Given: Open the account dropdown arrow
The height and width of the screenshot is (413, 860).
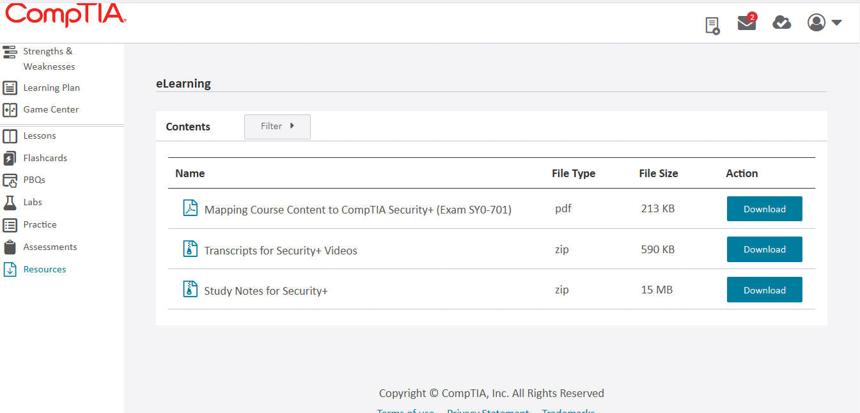Looking at the screenshot, I should 837,22.
